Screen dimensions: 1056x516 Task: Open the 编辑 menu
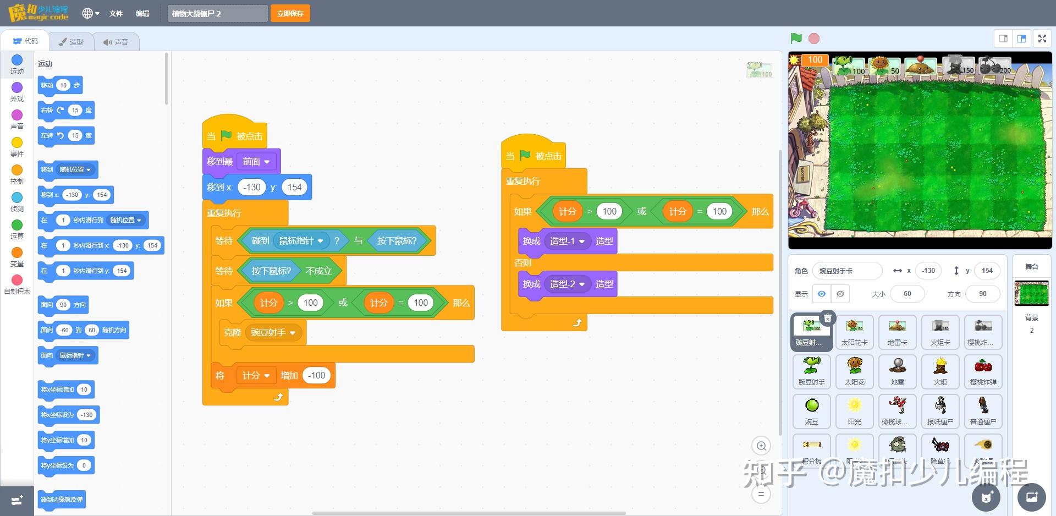(142, 13)
